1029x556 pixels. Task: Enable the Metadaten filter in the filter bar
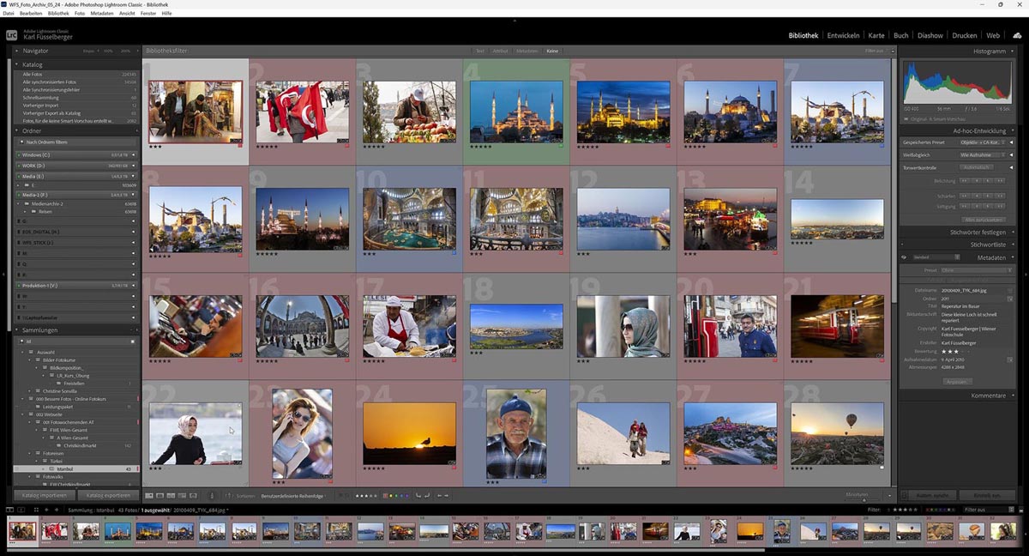527,51
